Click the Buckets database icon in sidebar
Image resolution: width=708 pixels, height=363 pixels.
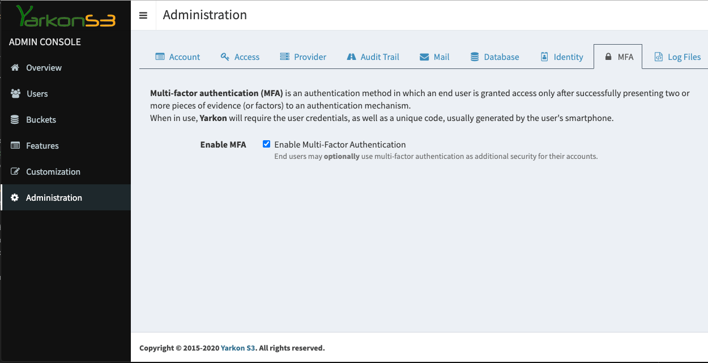tap(15, 120)
